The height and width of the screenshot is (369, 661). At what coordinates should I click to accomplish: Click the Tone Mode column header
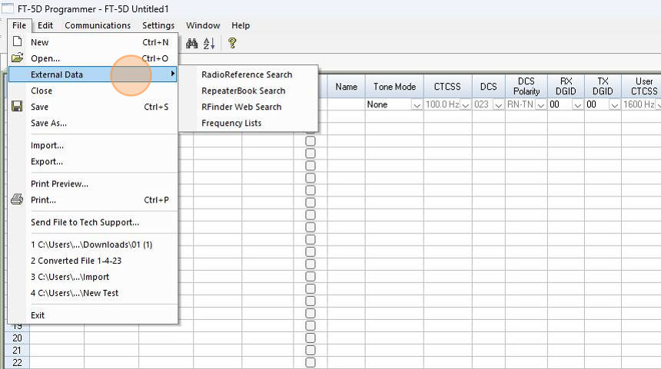394,86
